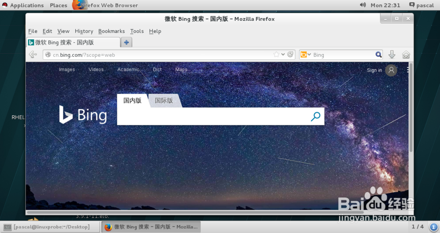The height and width of the screenshot is (233, 440).
Task: Expand the URL history dropdown arrow
Action: [x=283, y=55]
